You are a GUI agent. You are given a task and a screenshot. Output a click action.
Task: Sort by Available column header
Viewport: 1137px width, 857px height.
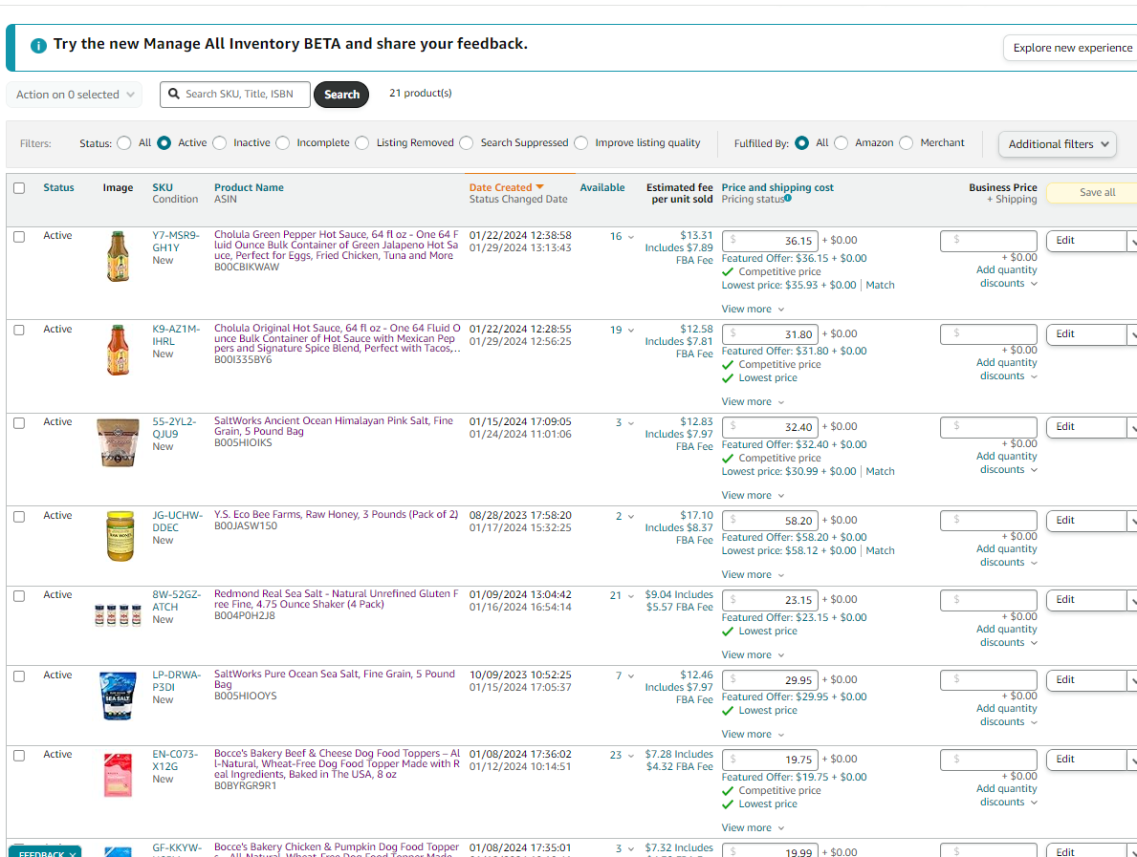point(601,187)
